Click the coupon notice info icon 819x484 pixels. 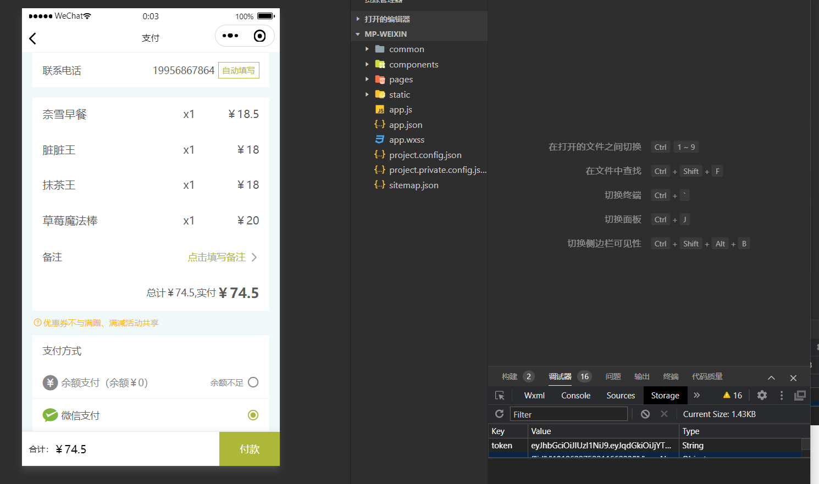(x=37, y=323)
